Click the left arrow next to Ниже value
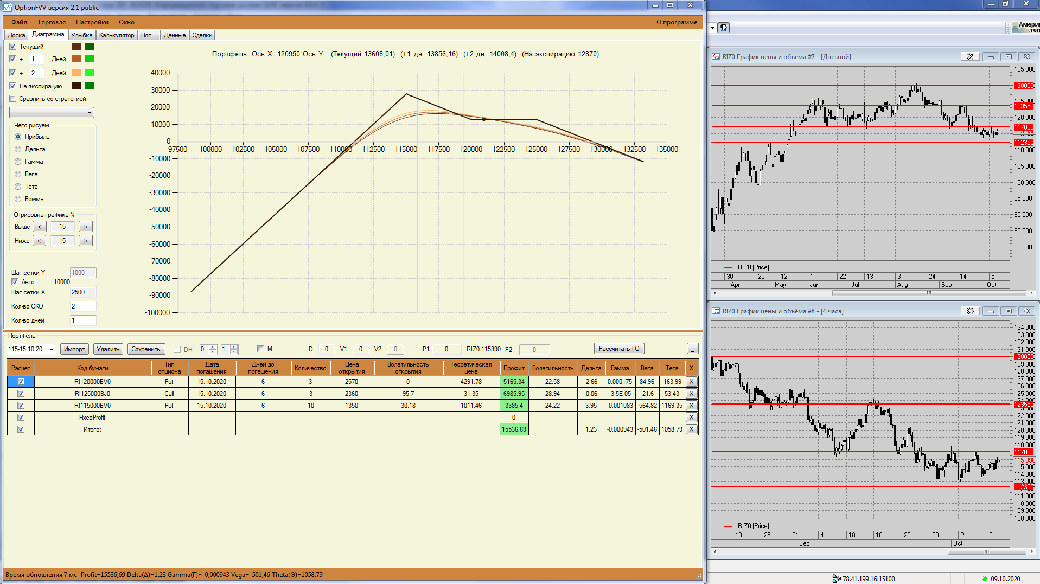Image resolution: width=1040 pixels, height=584 pixels. pyautogui.click(x=39, y=241)
